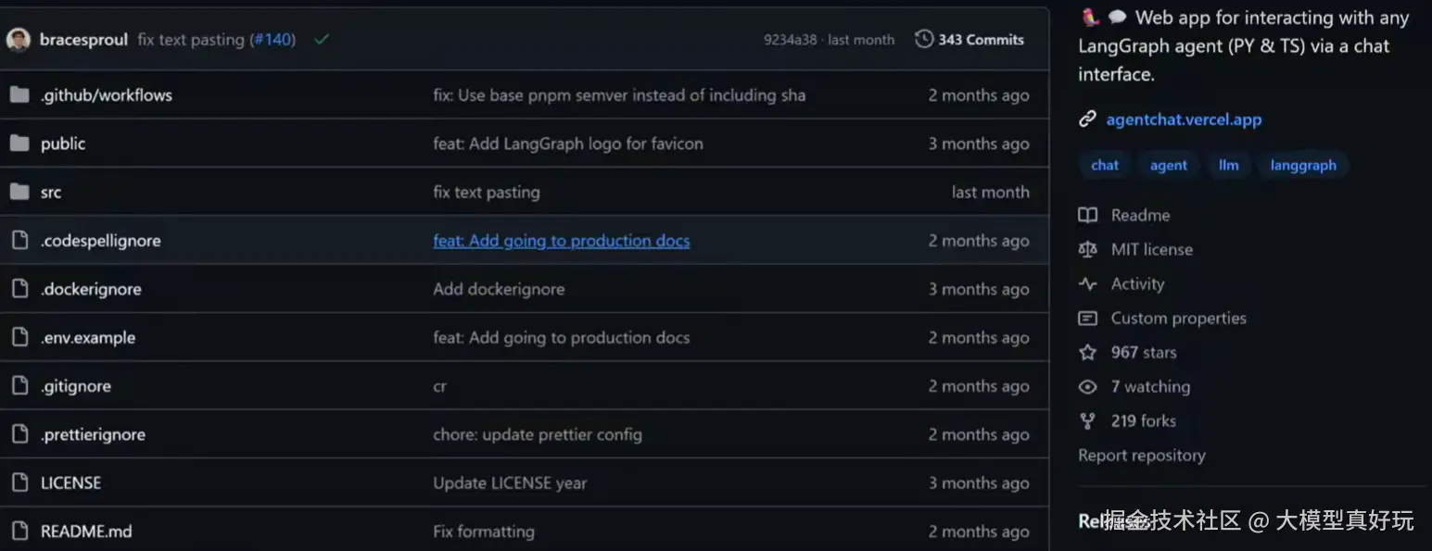Screen dimensions: 1432x551
Task: Click the .github/workflows folder icon
Action: click(19, 94)
